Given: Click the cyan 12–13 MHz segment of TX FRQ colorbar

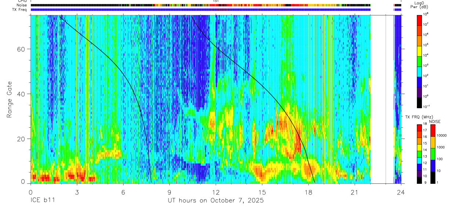Looking at the screenshot, I should [419, 160].
